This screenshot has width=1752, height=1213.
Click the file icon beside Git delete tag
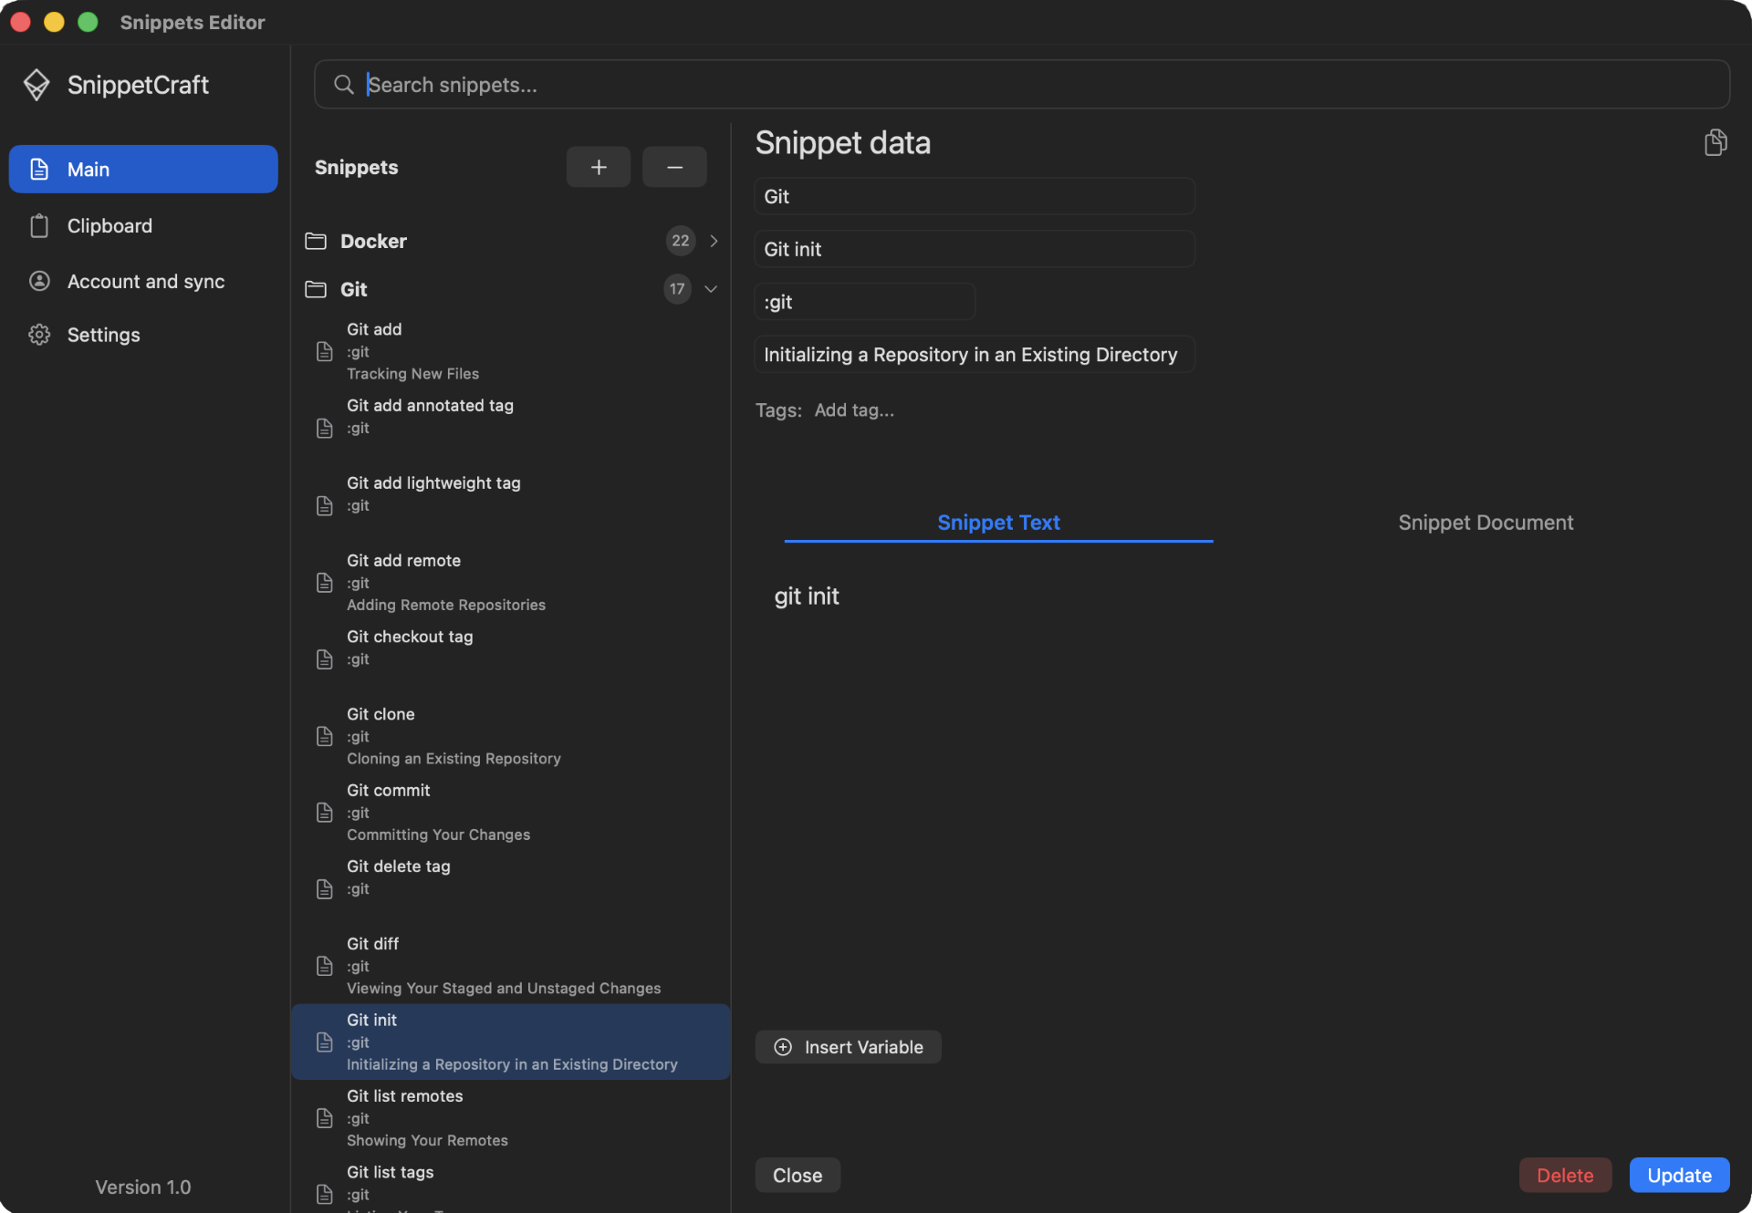coord(324,888)
